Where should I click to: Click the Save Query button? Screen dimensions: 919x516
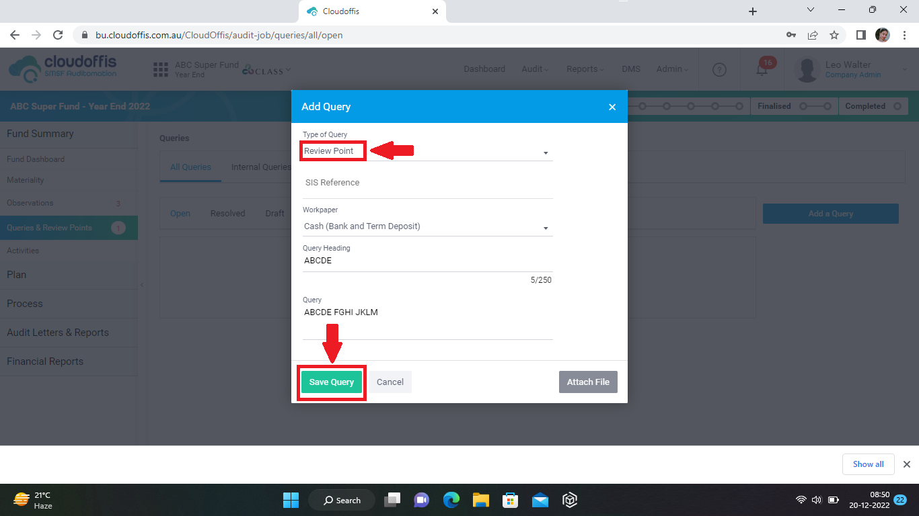click(x=332, y=382)
